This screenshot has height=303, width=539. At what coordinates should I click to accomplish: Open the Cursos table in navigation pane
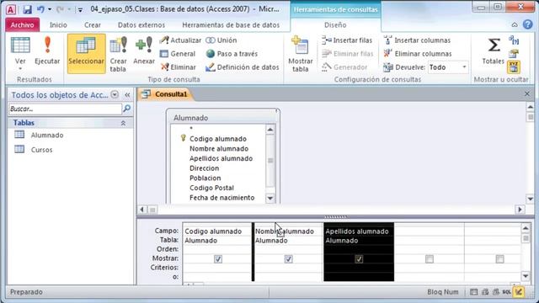coord(41,150)
